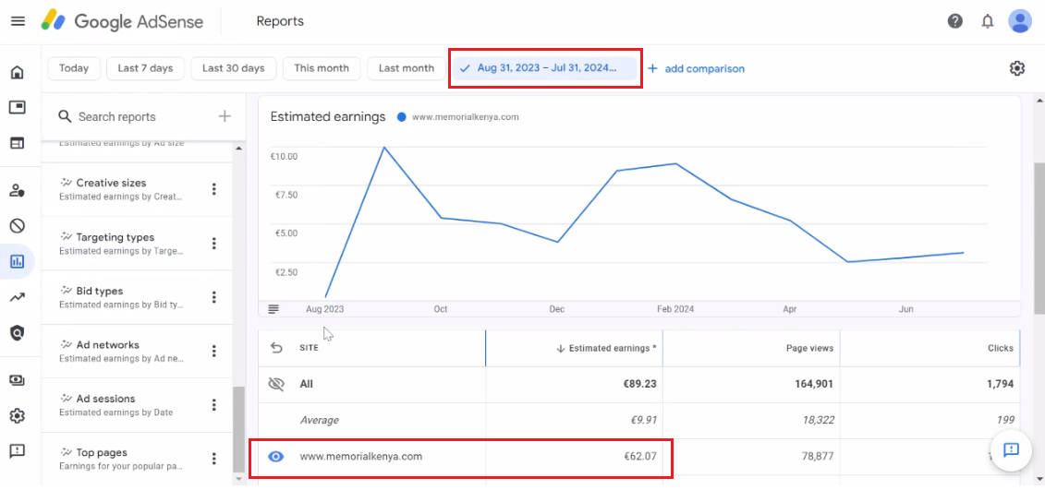Viewport: 1045px width, 490px height.
Task: Open Blocking controls sidebar icon
Action: 18,226
